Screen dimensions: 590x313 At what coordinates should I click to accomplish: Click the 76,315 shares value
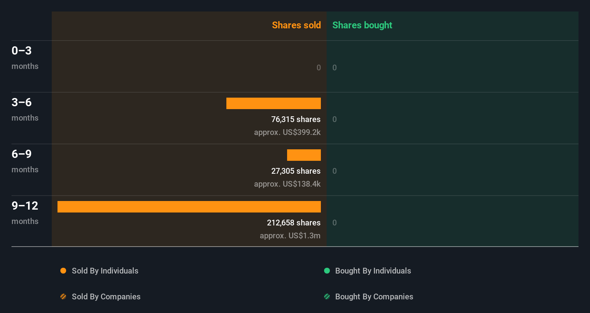(296, 120)
